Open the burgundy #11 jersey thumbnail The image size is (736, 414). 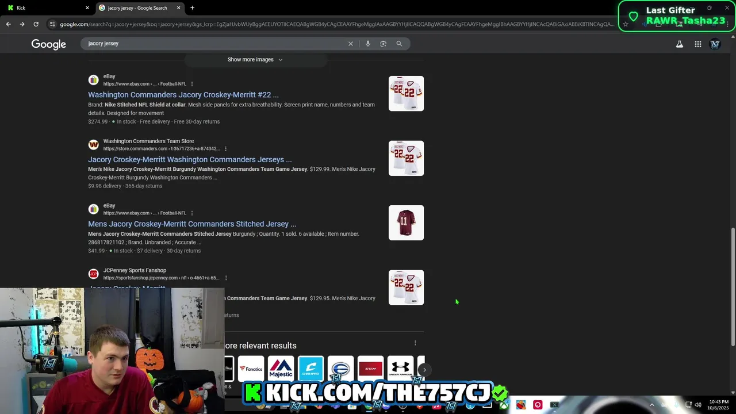(x=406, y=223)
